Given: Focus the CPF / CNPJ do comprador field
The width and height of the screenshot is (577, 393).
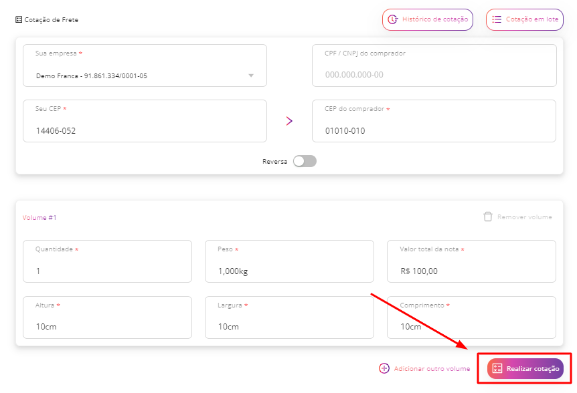Looking at the screenshot, I should [x=434, y=65].
